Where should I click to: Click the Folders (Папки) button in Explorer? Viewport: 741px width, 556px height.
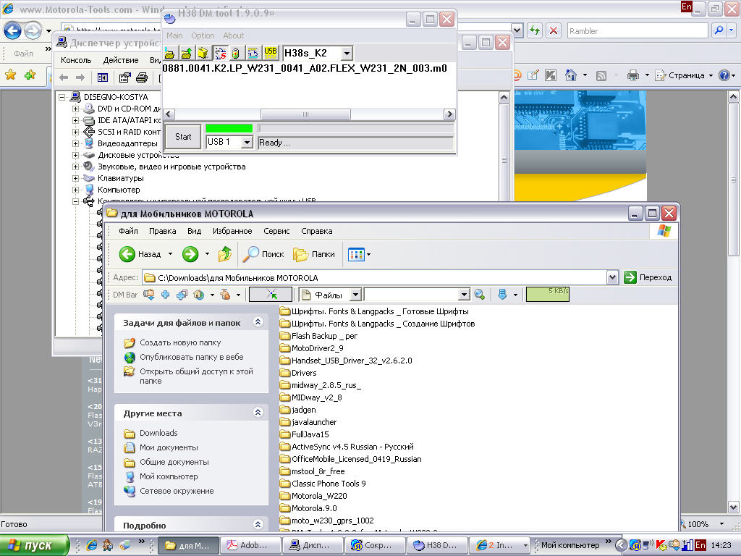314,254
